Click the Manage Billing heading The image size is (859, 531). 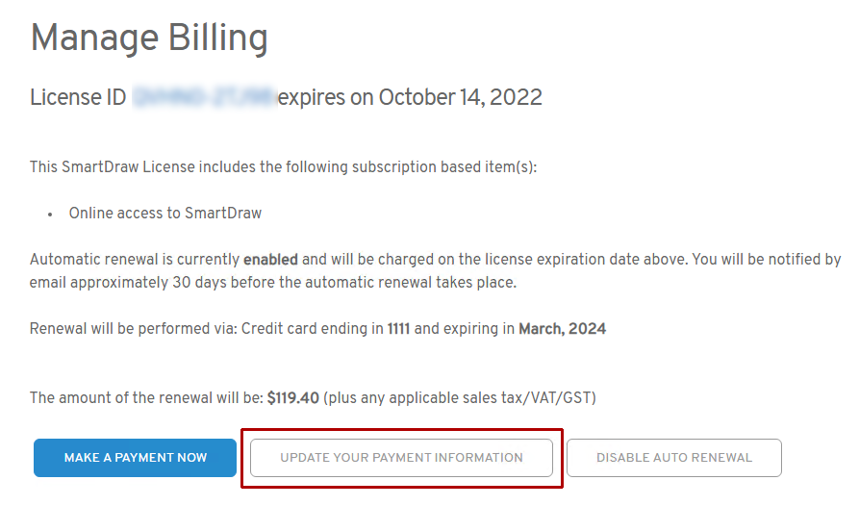tap(149, 38)
